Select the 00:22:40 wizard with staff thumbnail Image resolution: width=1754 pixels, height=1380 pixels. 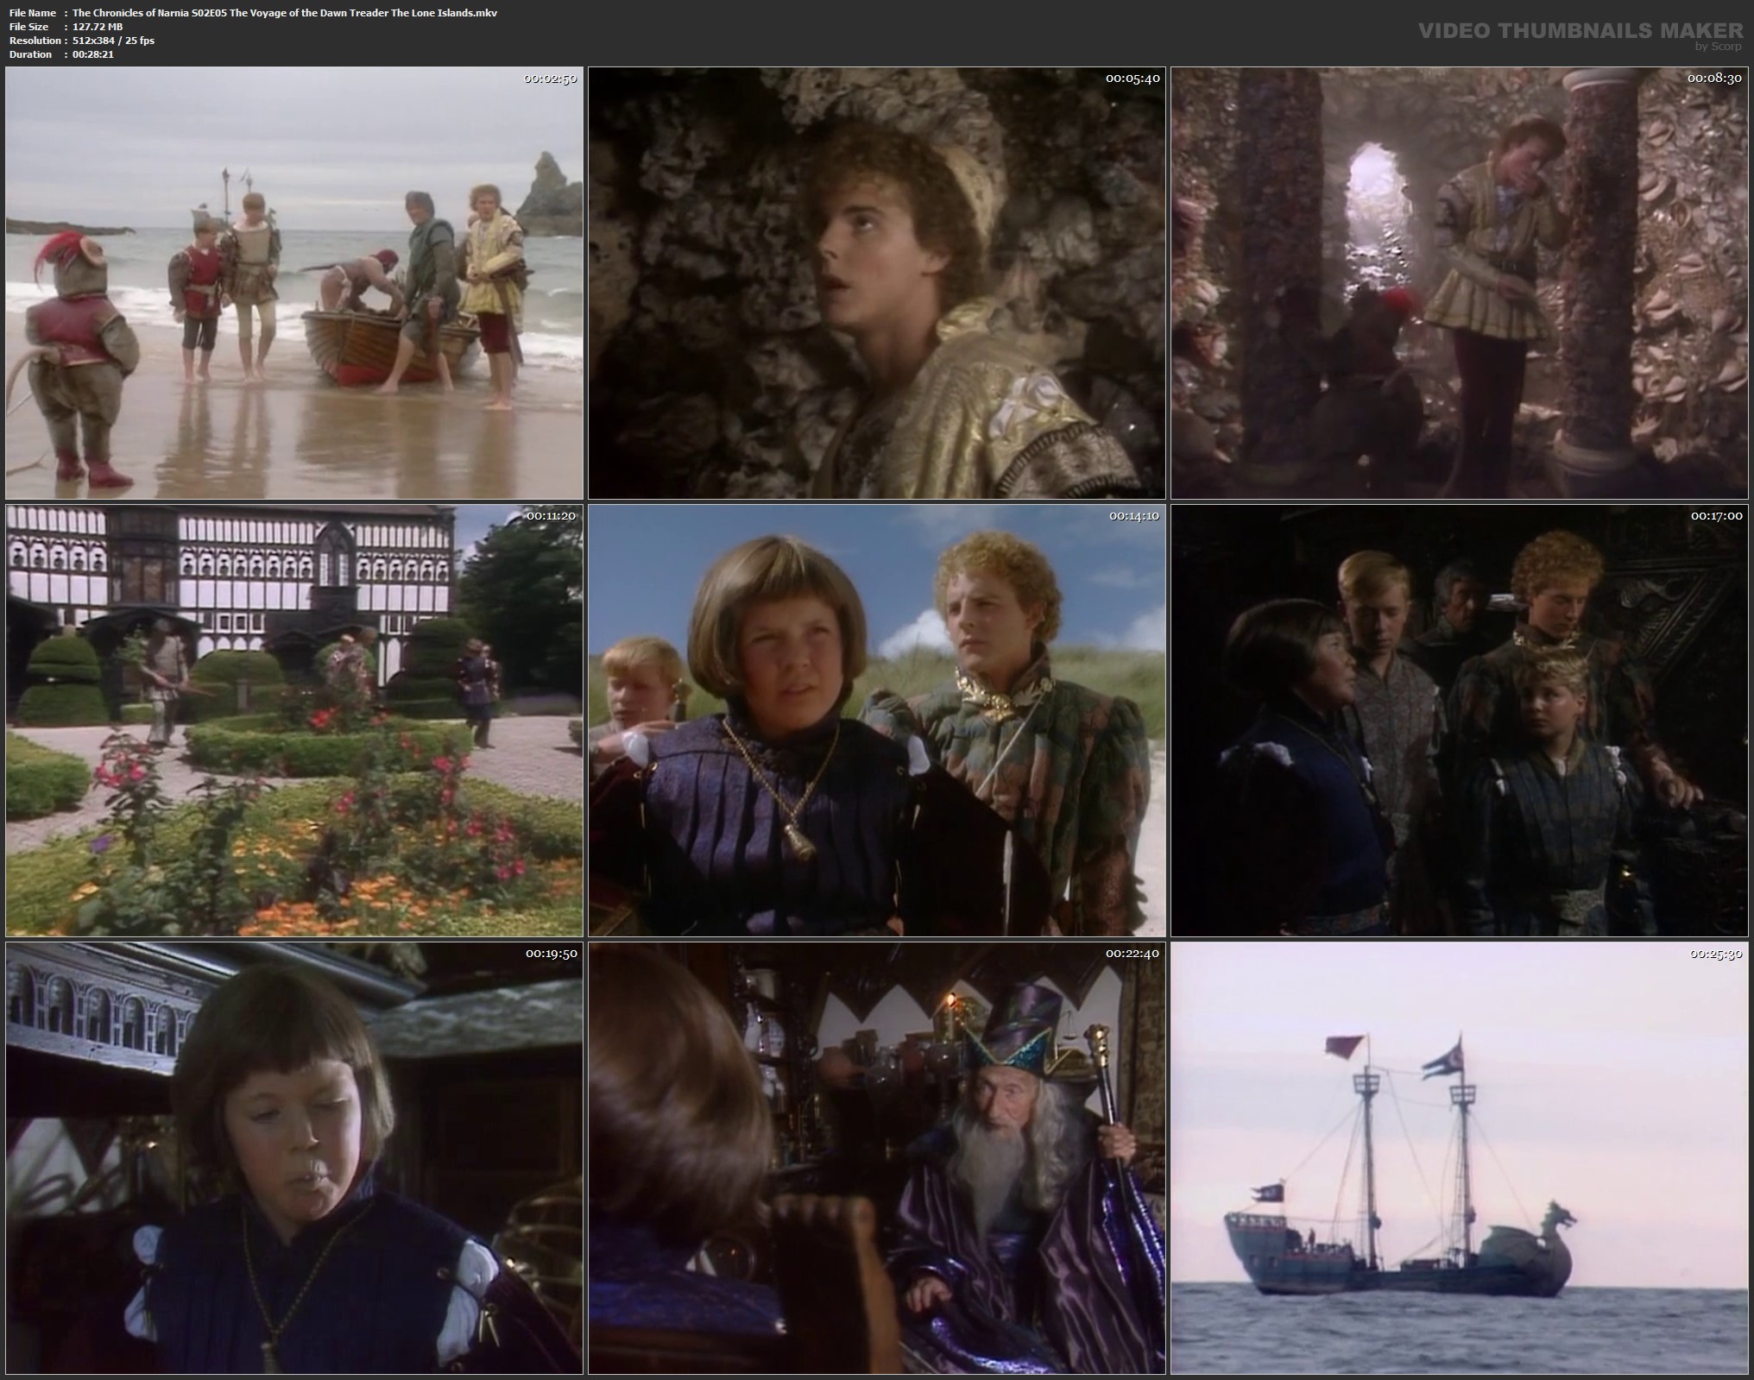click(x=876, y=1158)
